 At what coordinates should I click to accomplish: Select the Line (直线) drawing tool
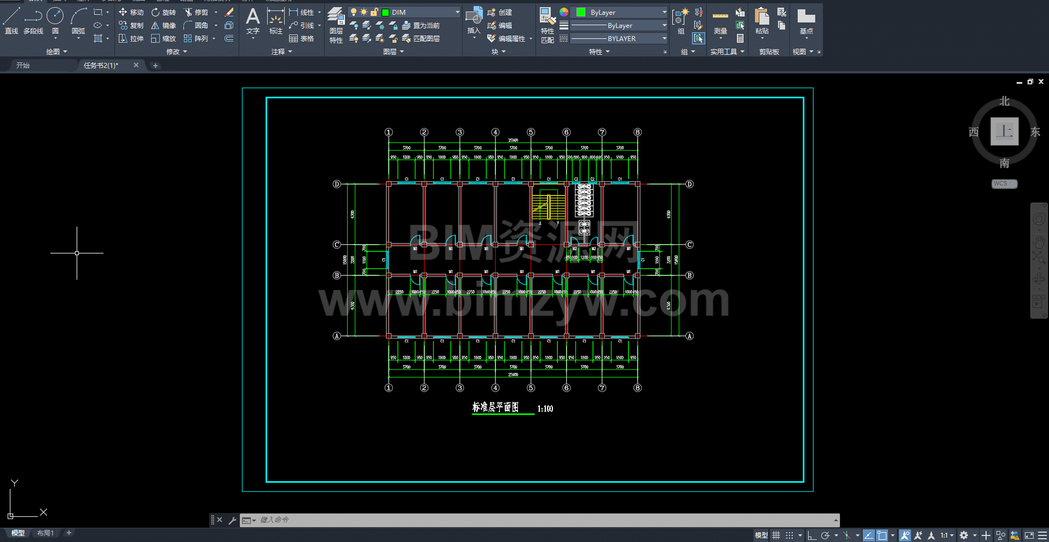coord(11,21)
